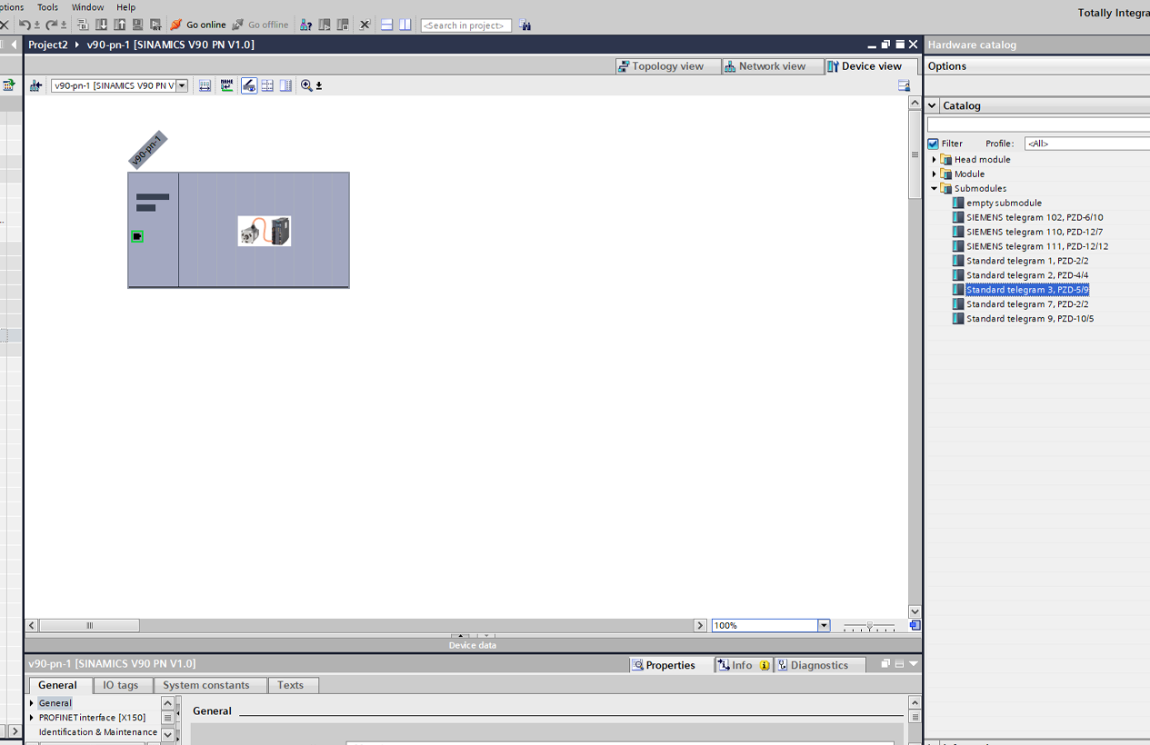Screen dimensions: 1150x745
Task: Click the Compile icon in main toolbar
Action: (83, 25)
